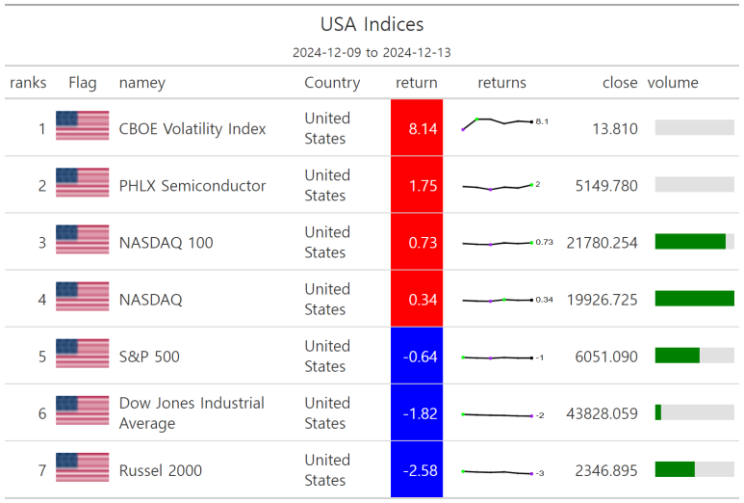Click the US flag in the PHLX Semiconductor row
Screen dimensions: 744x503
point(82,182)
